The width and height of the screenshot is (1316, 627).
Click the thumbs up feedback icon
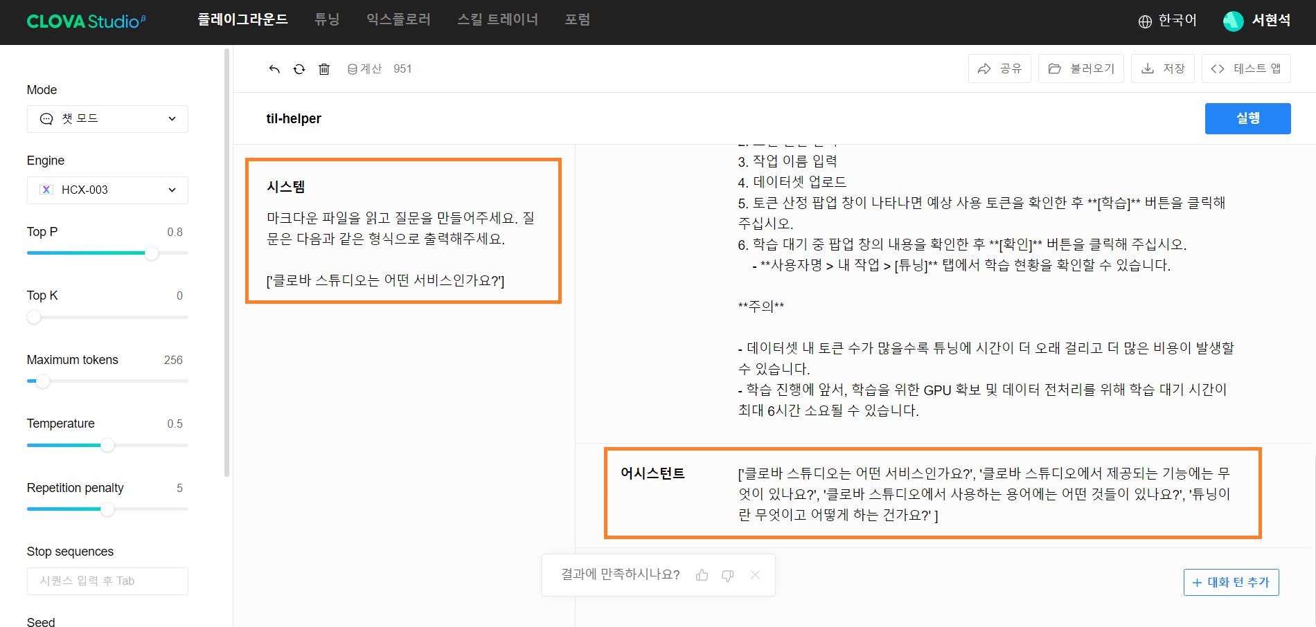click(x=702, y=575)
